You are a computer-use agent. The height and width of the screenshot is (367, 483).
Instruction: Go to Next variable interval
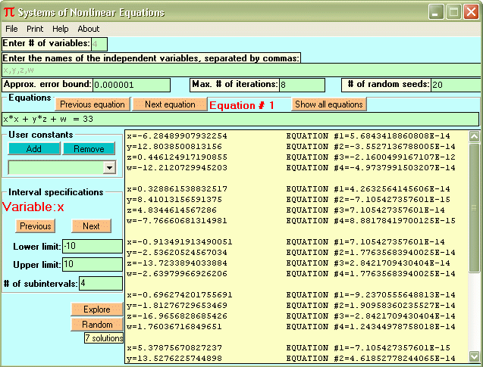(x=91, y=225)
